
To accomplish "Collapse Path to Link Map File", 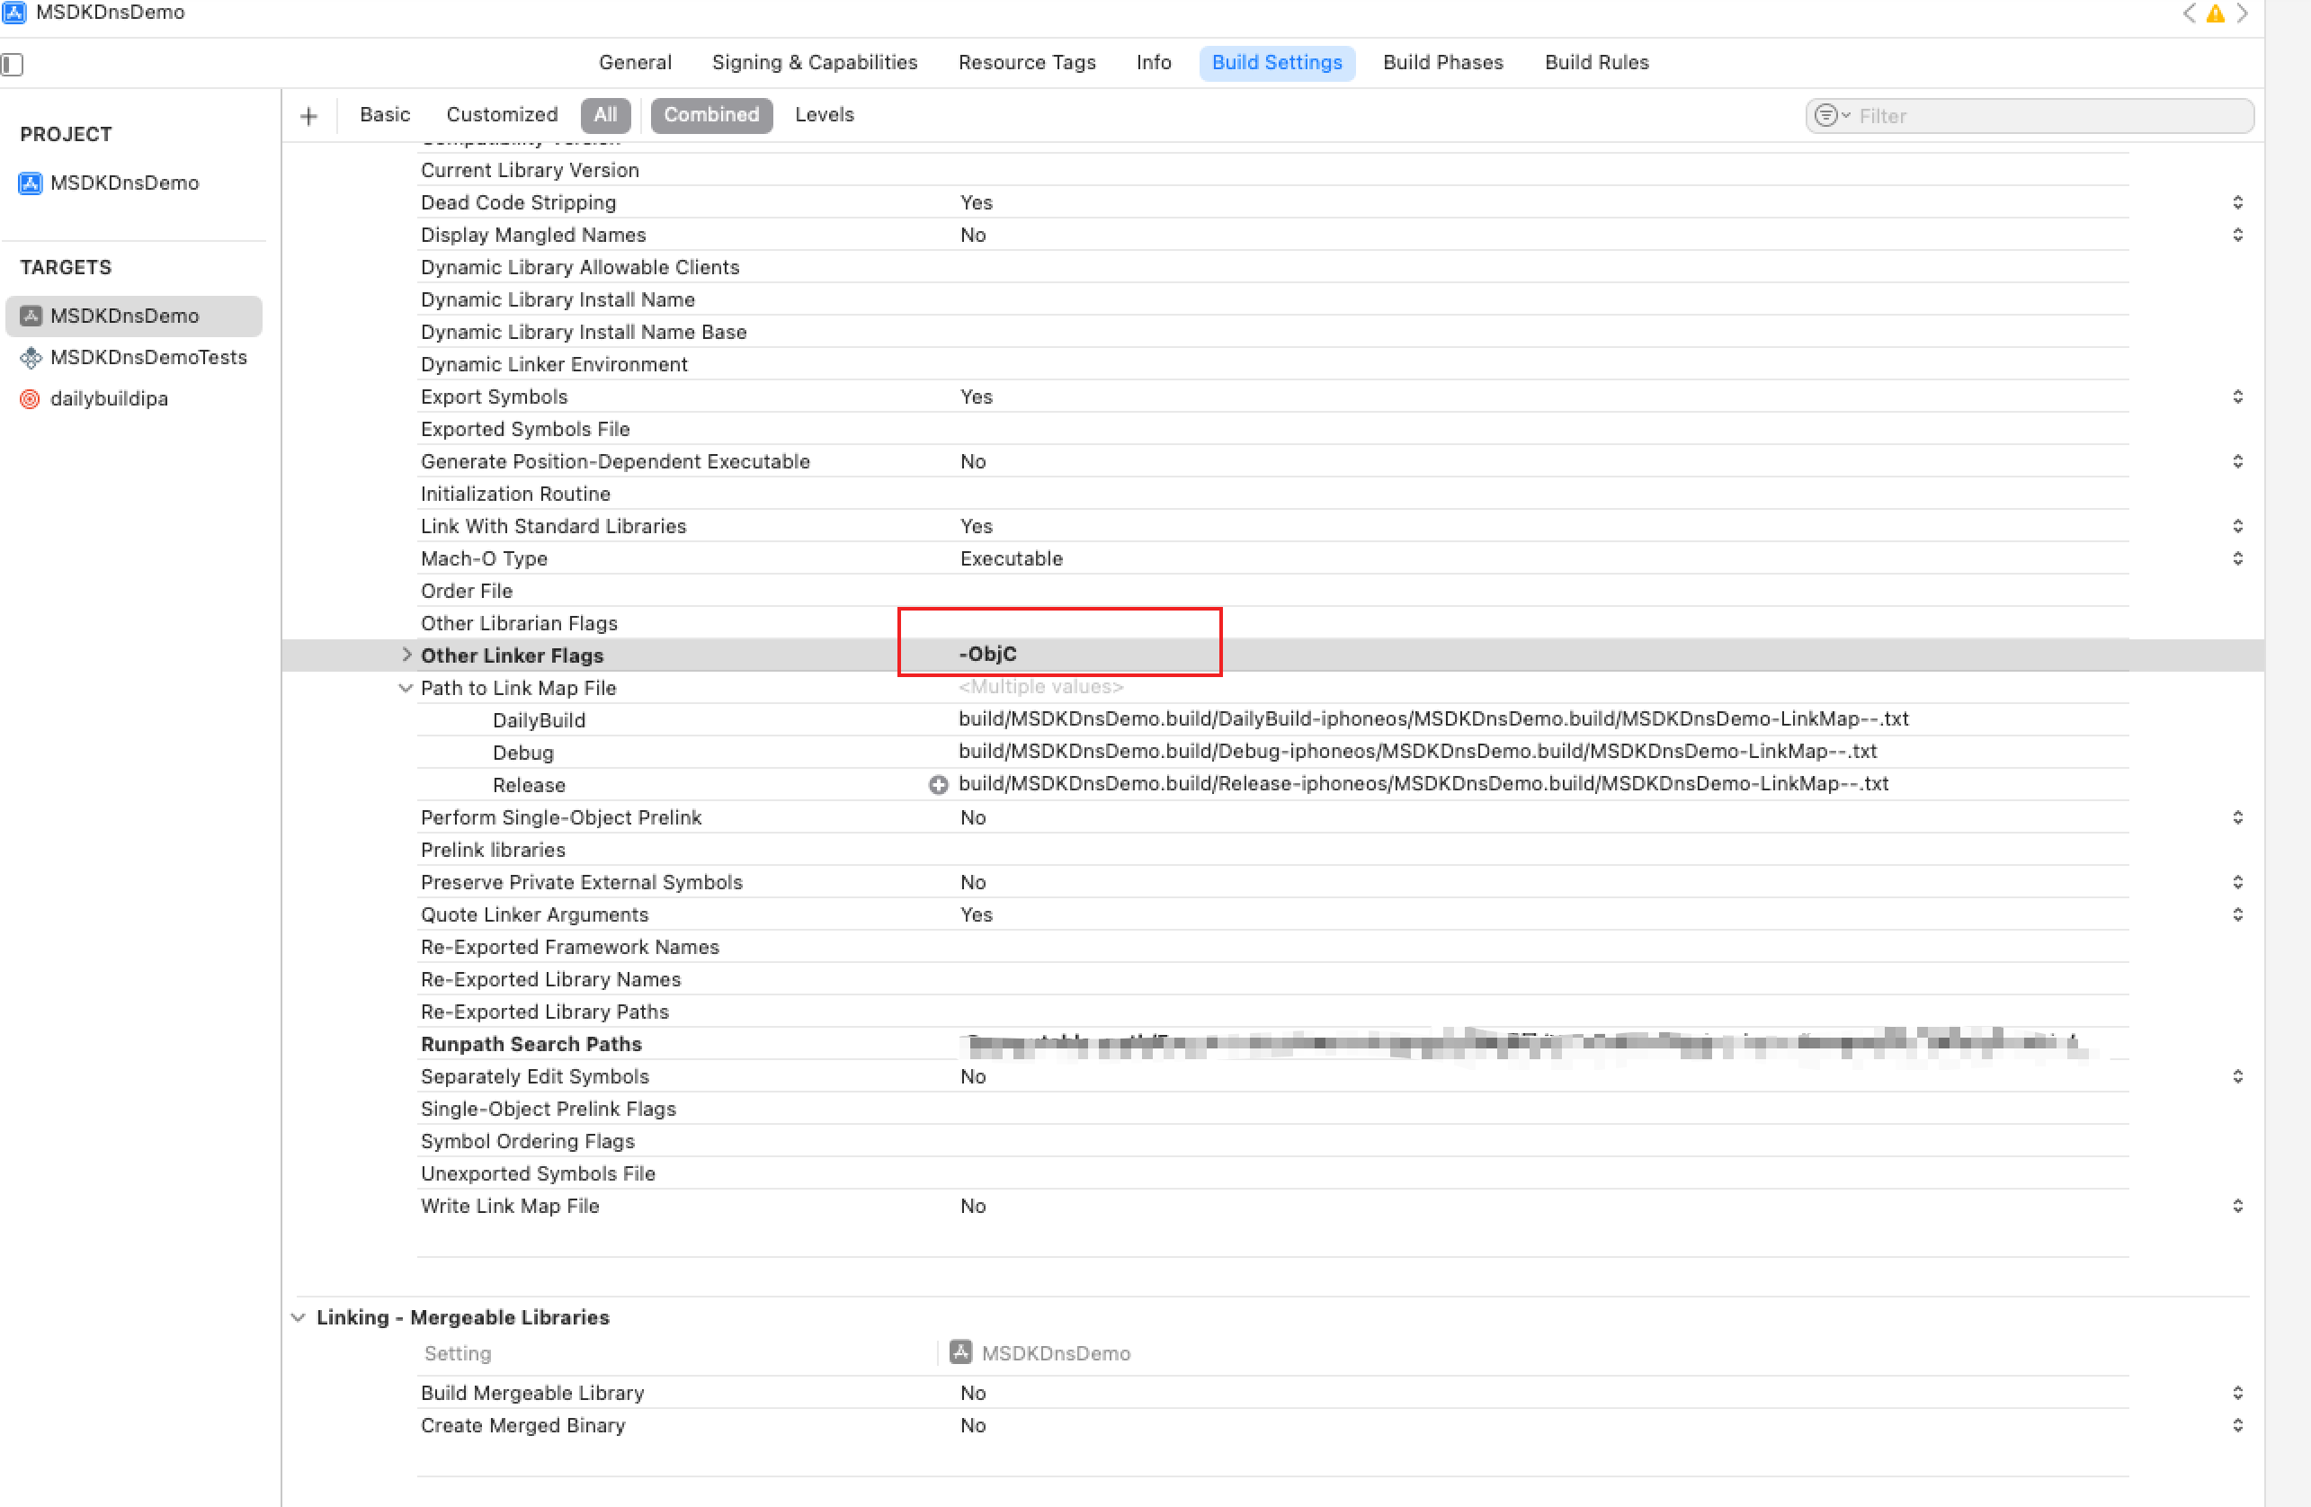I will pyautogui.click(x=406, y=688).
